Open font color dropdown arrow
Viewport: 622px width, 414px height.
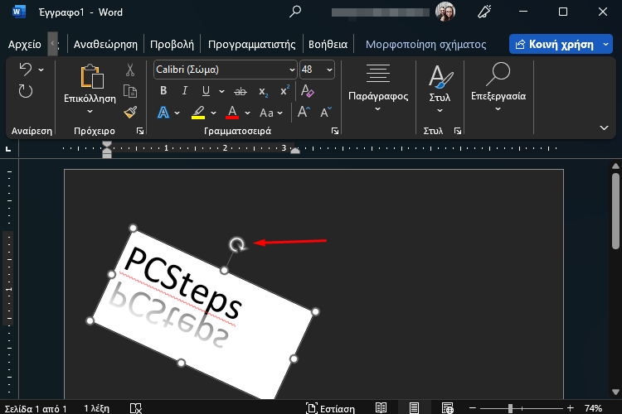coord(247,113)
